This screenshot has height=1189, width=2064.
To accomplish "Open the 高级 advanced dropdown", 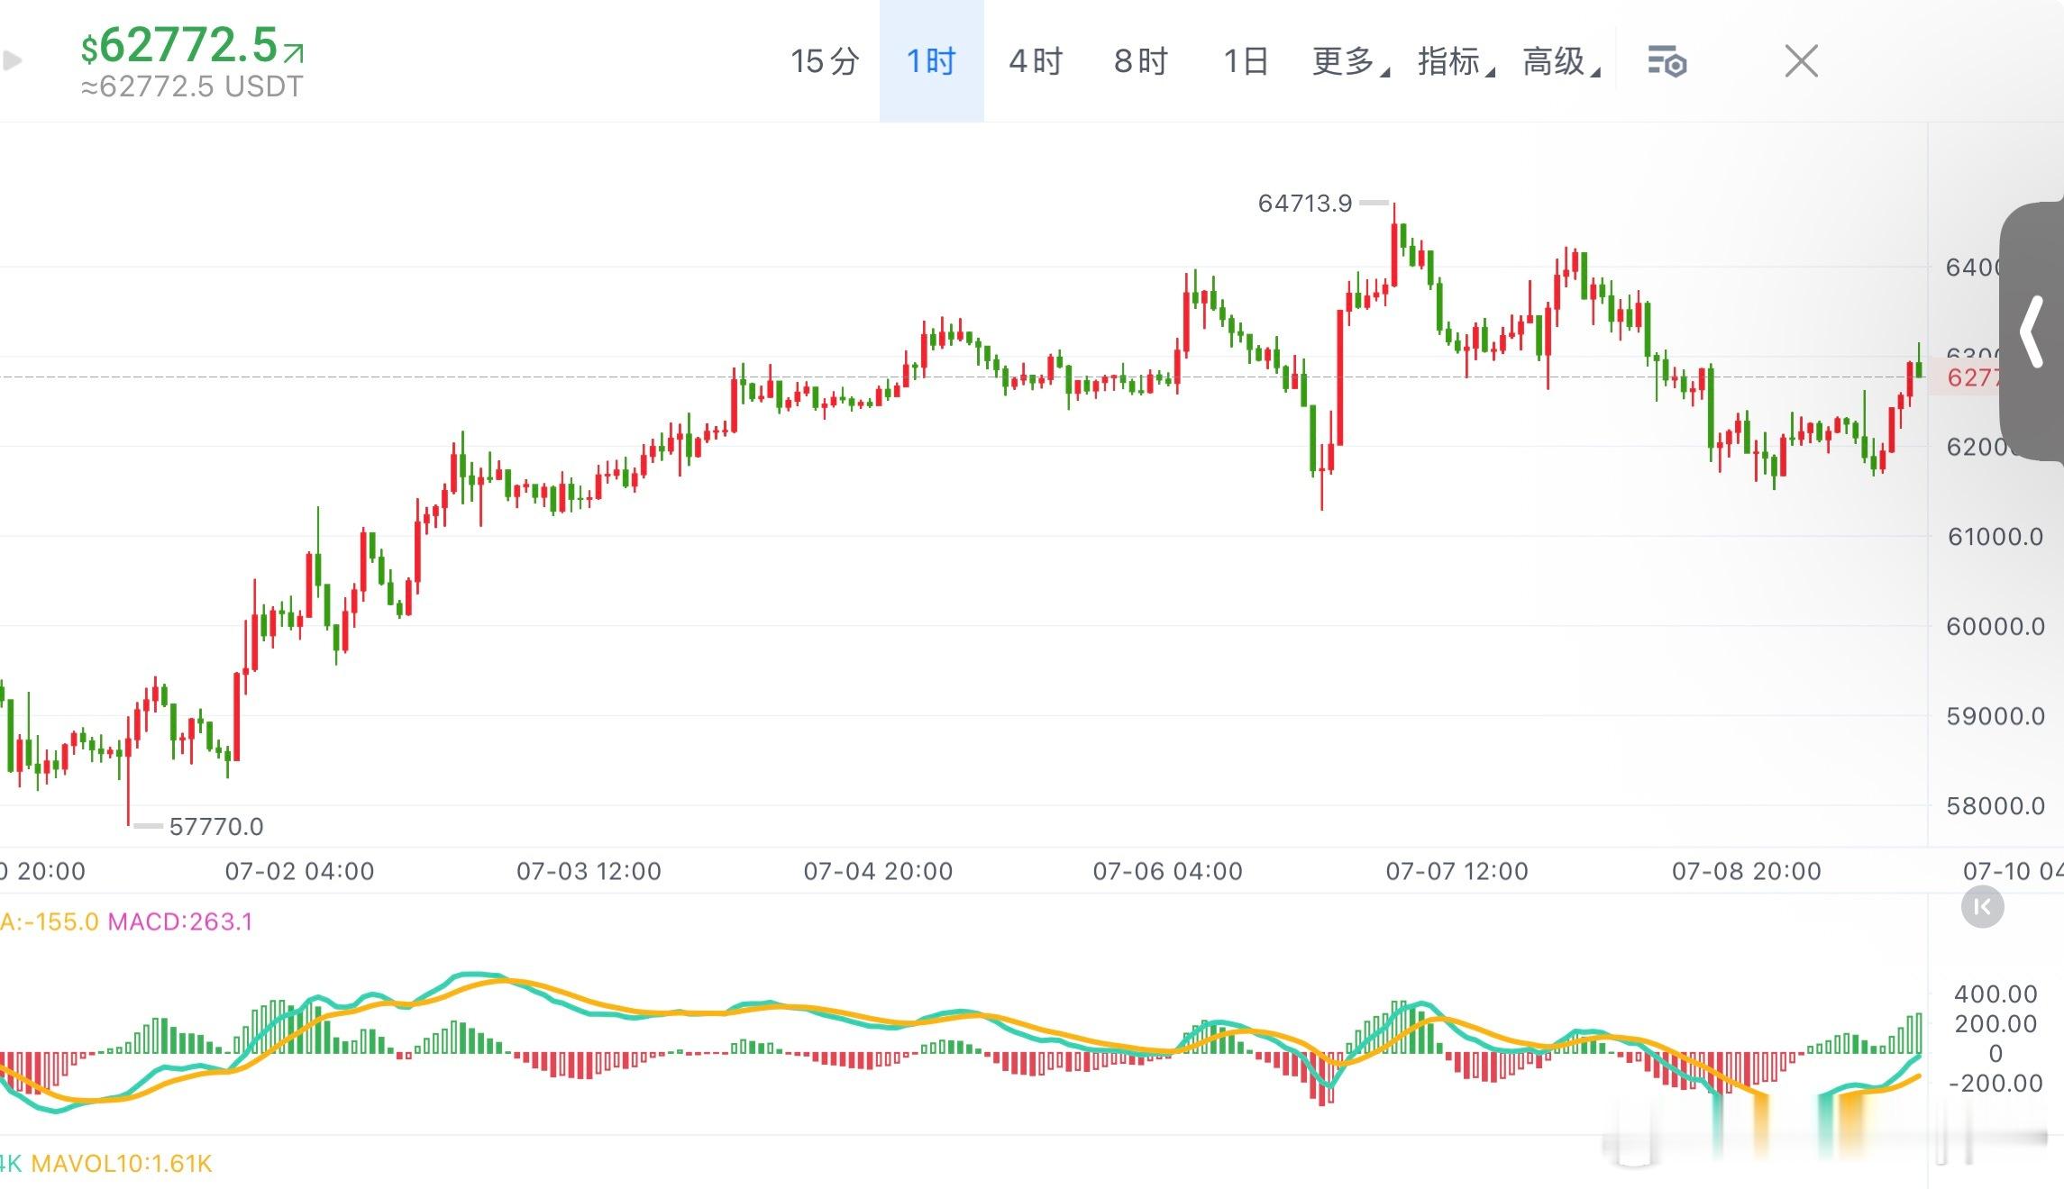I will pos(1561,61).
